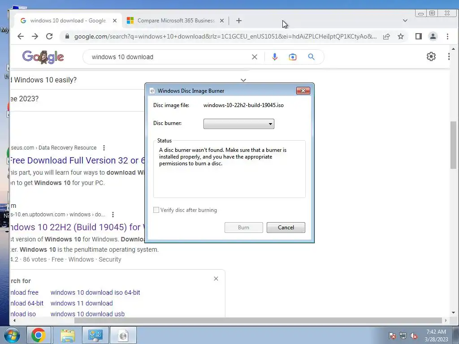Screen dimensions: 459x344
Task: Open new tab with plus button
Action: (x=239, y=21)
